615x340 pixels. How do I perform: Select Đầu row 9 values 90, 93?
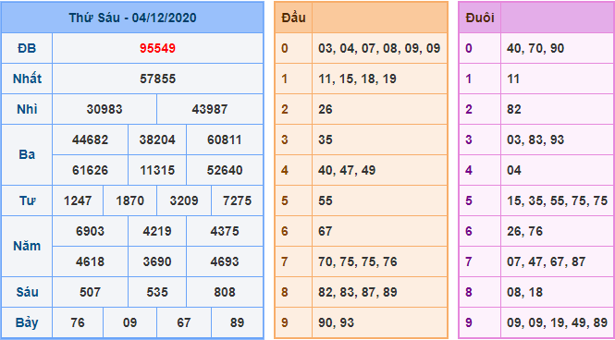pyautogui.click(x=336, y=322)
